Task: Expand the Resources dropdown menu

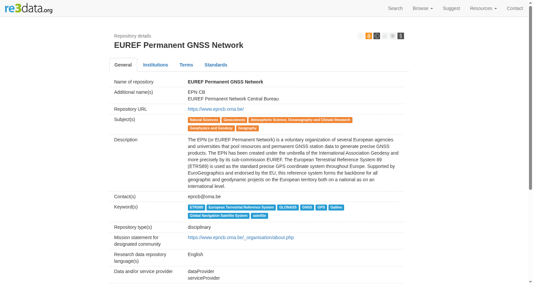Action: click(483, 8)
